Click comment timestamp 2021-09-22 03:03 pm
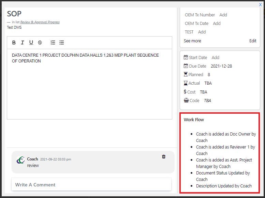The image size is (265, 198). (56, 159)
